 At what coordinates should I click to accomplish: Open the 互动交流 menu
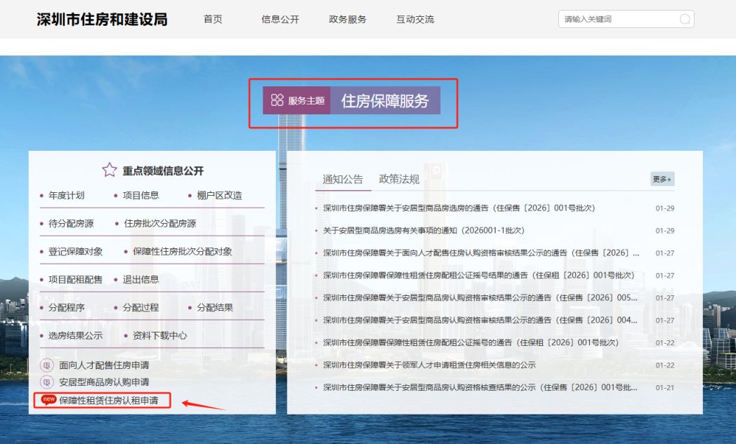(415, 19)
